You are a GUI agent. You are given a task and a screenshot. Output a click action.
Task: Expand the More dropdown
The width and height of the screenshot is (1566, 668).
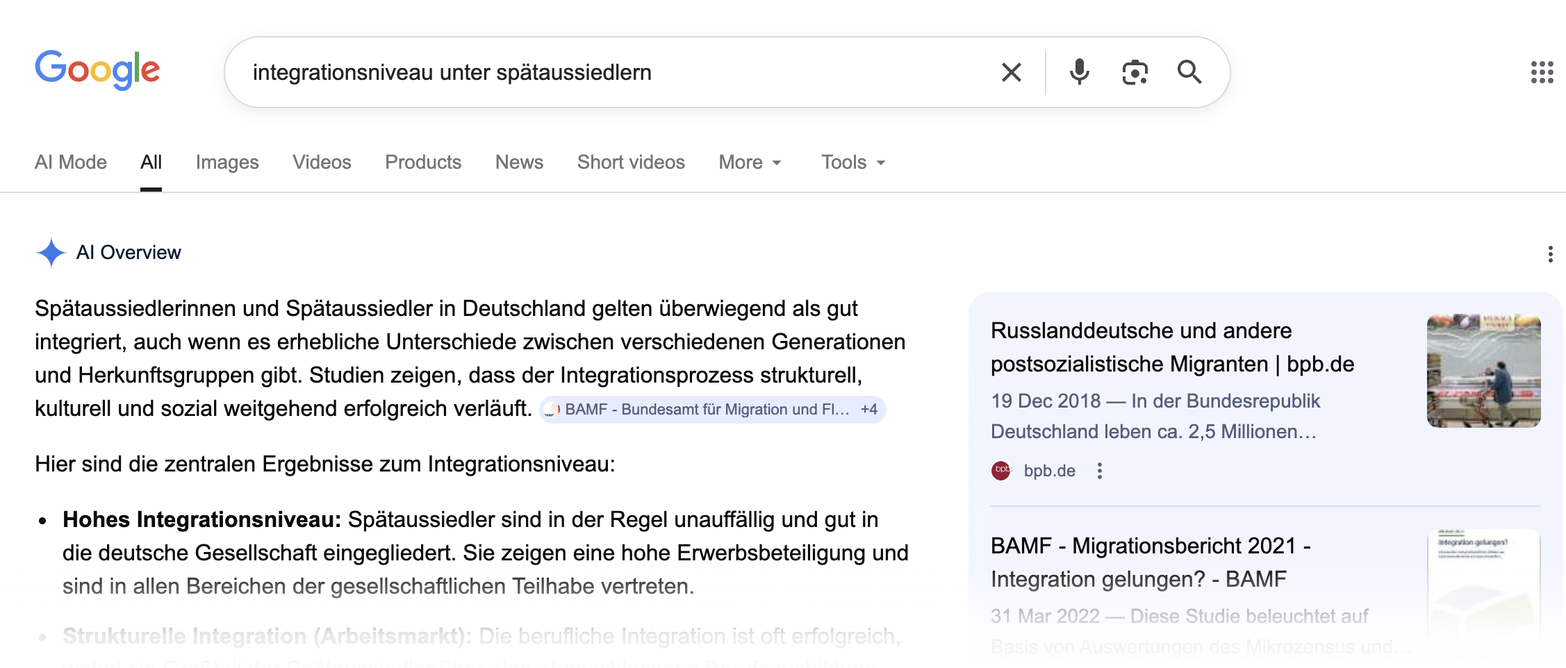point(750,162)
